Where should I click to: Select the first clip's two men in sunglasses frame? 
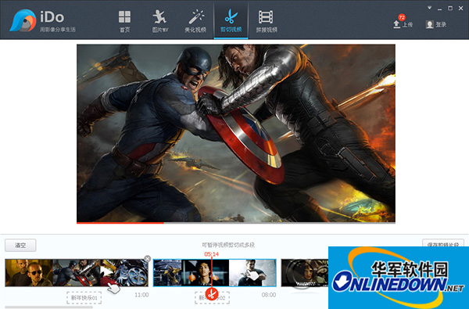[x=29, y=273]
